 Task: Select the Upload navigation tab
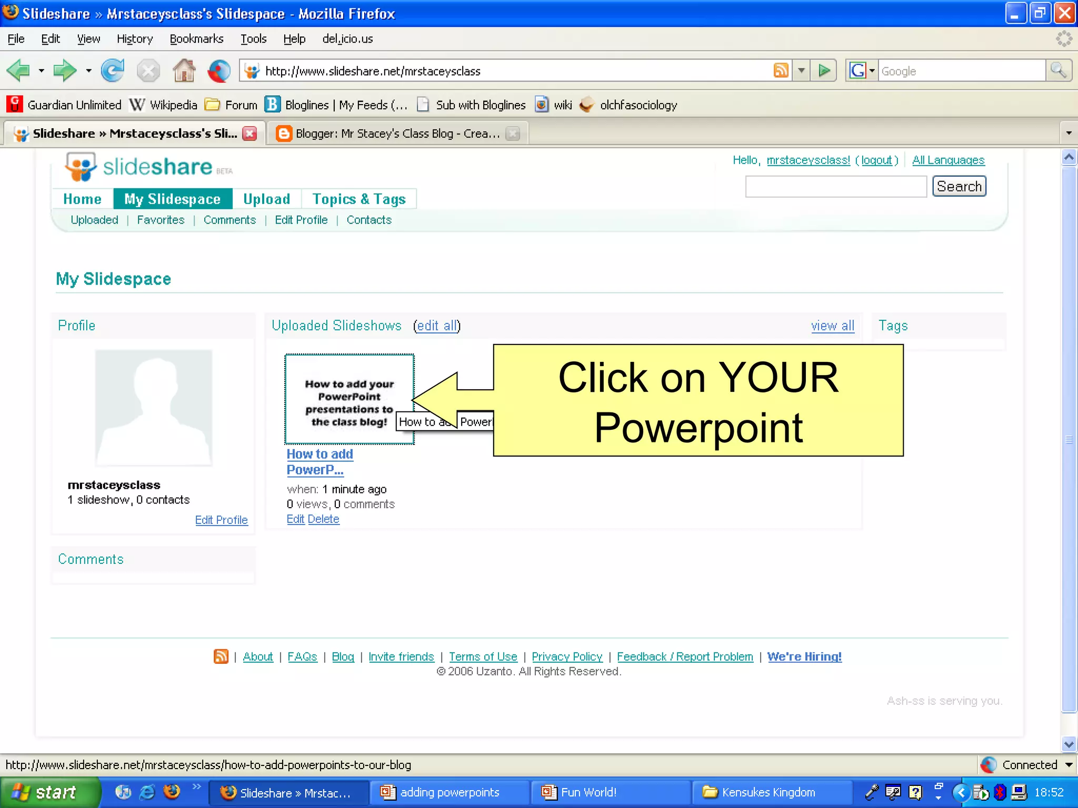[266, 199]
